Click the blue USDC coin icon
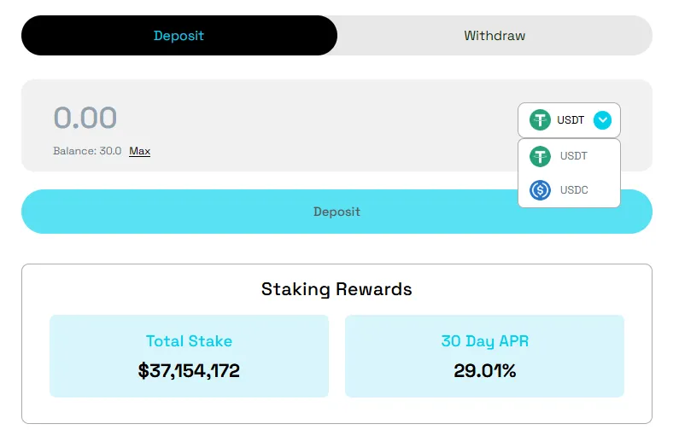Screen dimensions: 679x447 pyautogui.click(x=540, y=189)
